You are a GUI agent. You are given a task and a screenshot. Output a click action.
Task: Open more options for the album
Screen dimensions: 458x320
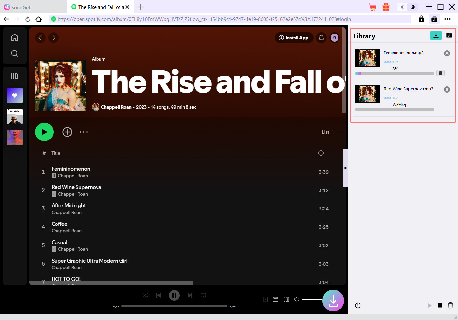point(84,132)
